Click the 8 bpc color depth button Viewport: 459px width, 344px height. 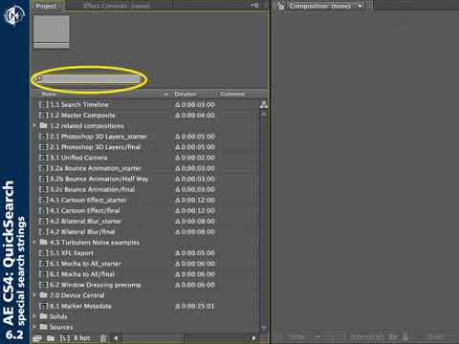82,338
